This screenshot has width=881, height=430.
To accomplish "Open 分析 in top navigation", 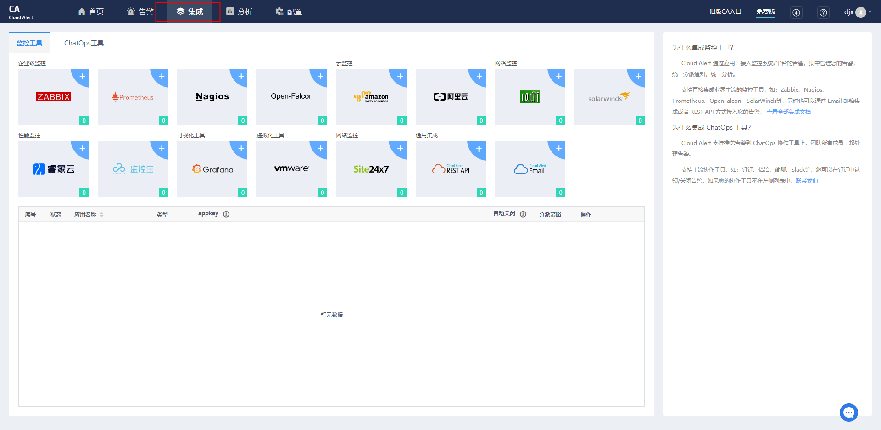I will coord(239,11).
